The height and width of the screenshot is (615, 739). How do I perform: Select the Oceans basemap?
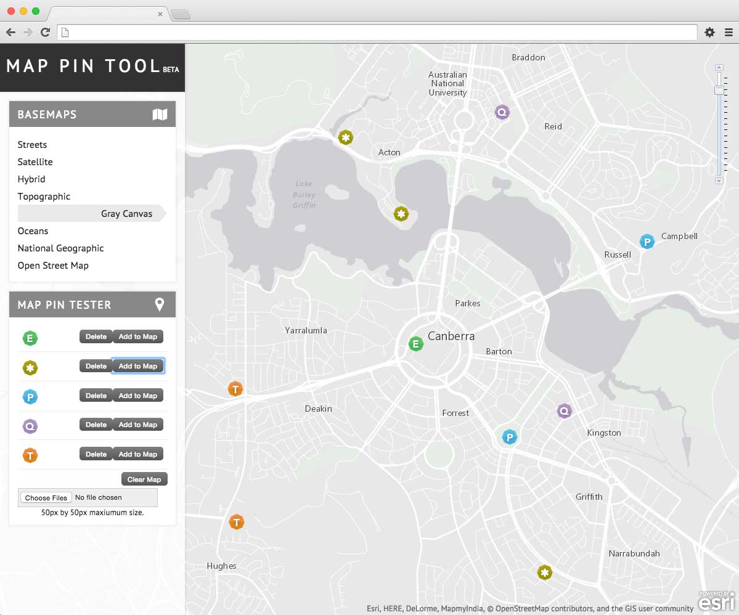click(x=33, y=231)
